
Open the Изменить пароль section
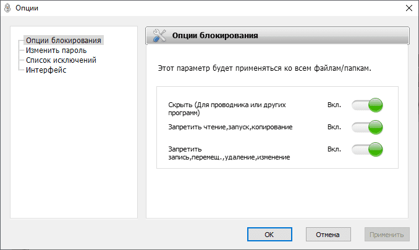[56, 50]
